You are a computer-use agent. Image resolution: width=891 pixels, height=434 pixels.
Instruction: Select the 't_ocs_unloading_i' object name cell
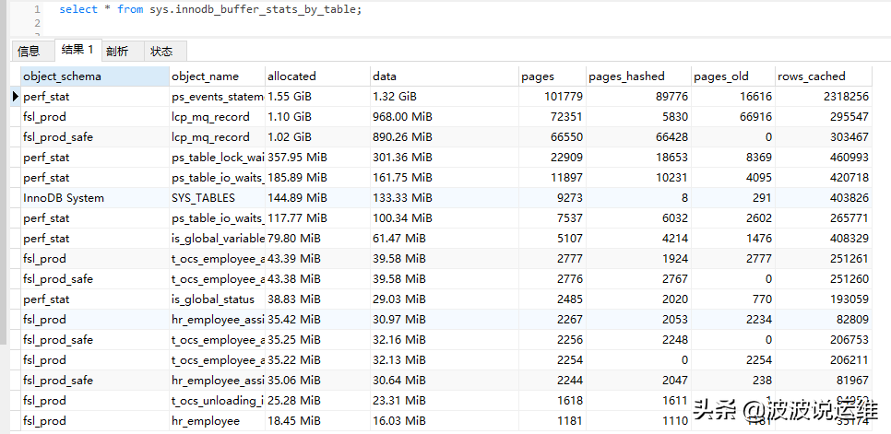pyautogui.click(x=217, y=401)
